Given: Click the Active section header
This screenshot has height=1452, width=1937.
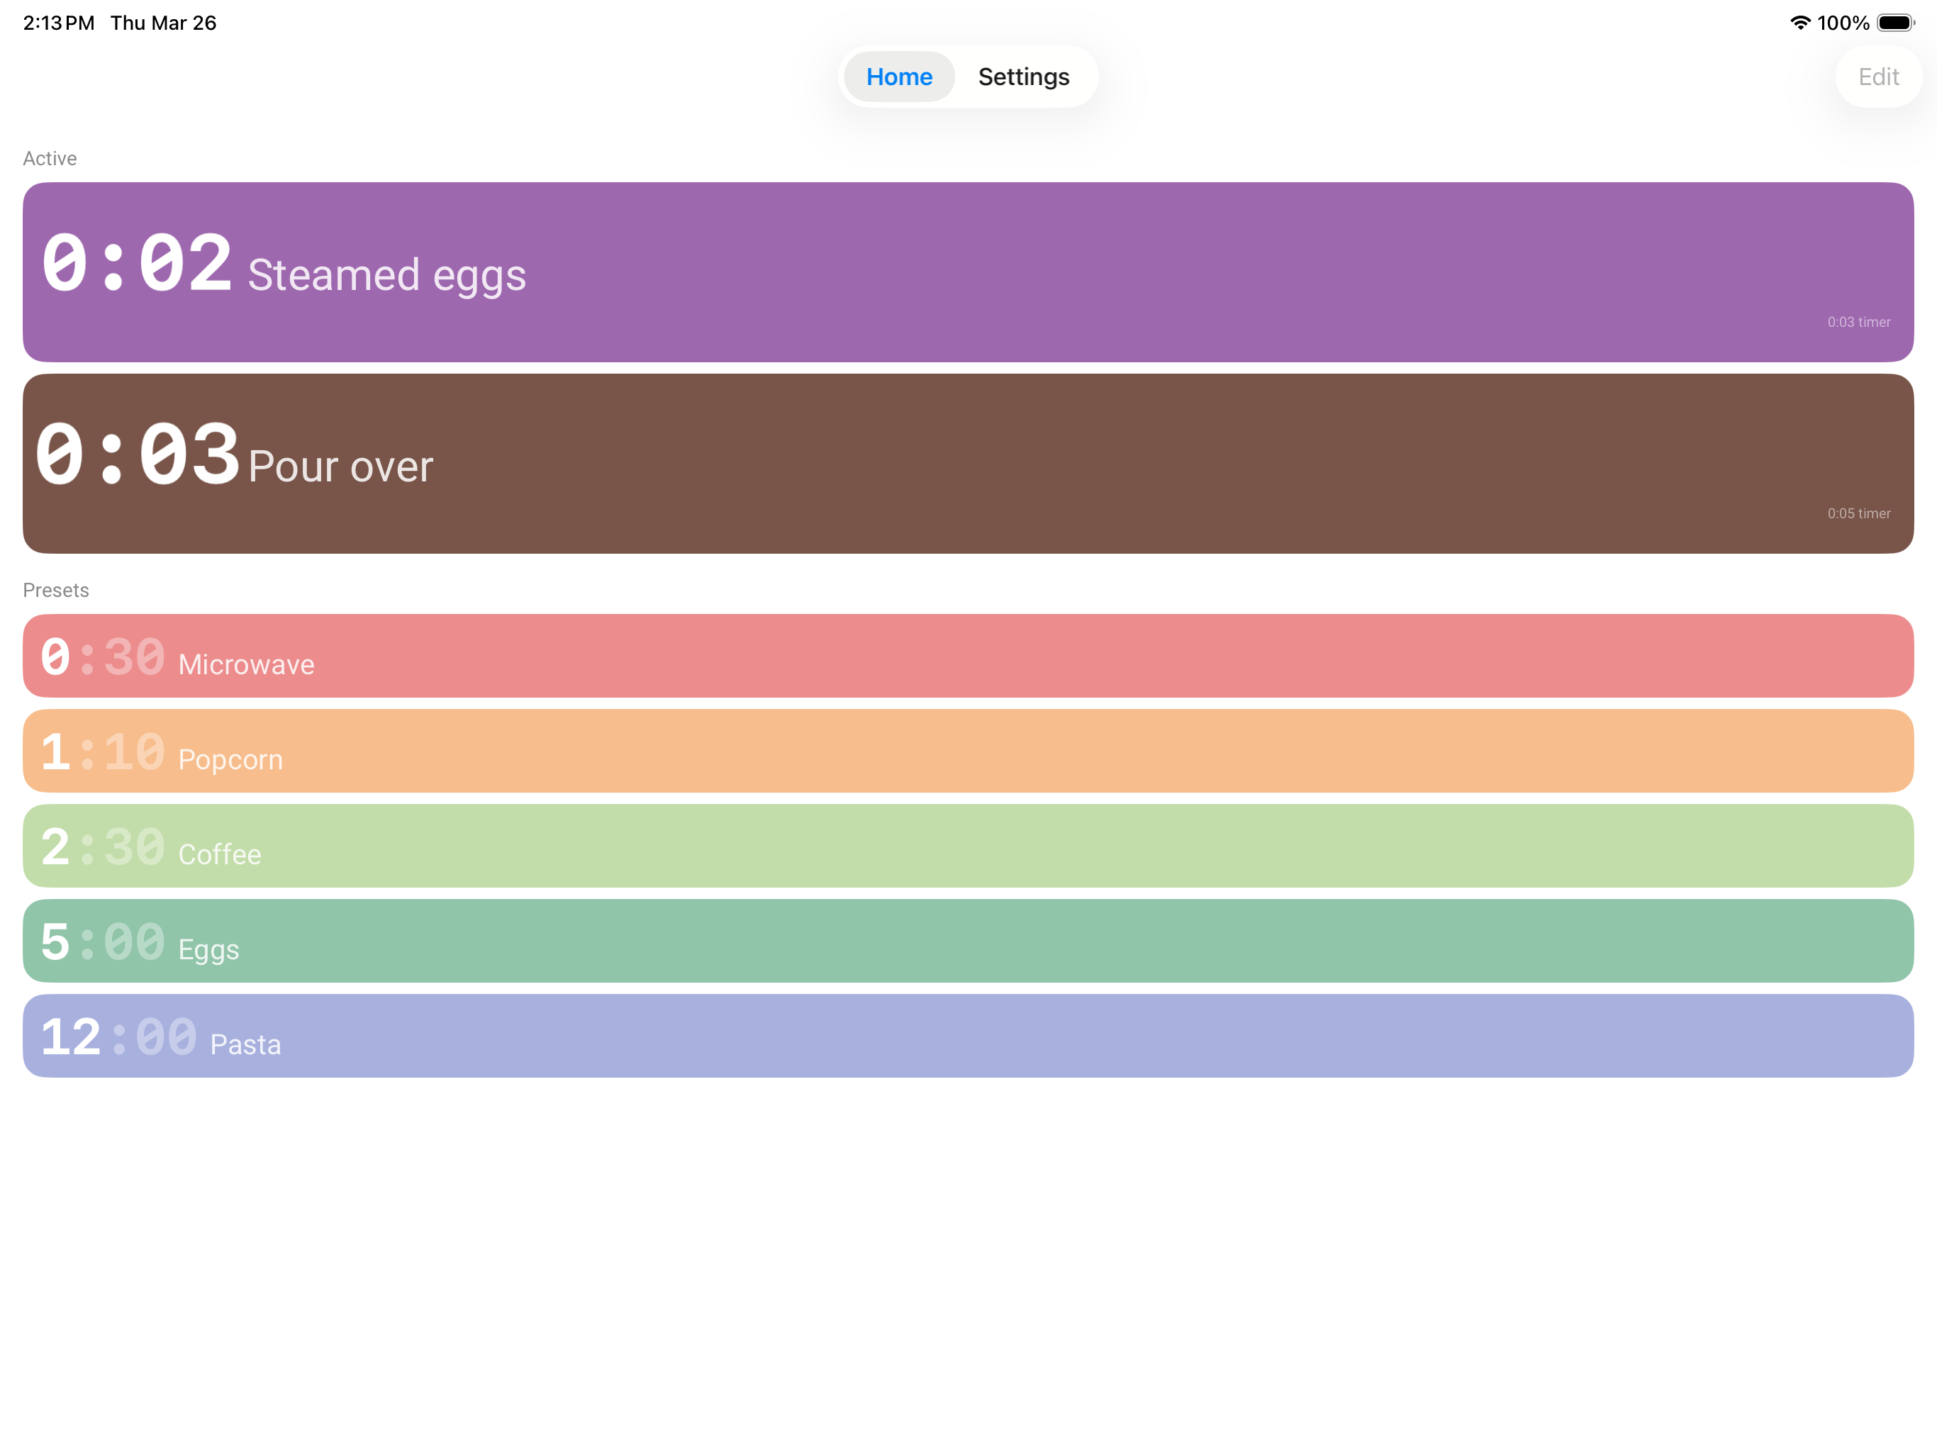Looking at the screenshot, I should pyautogui.click(x=50, y=159).
